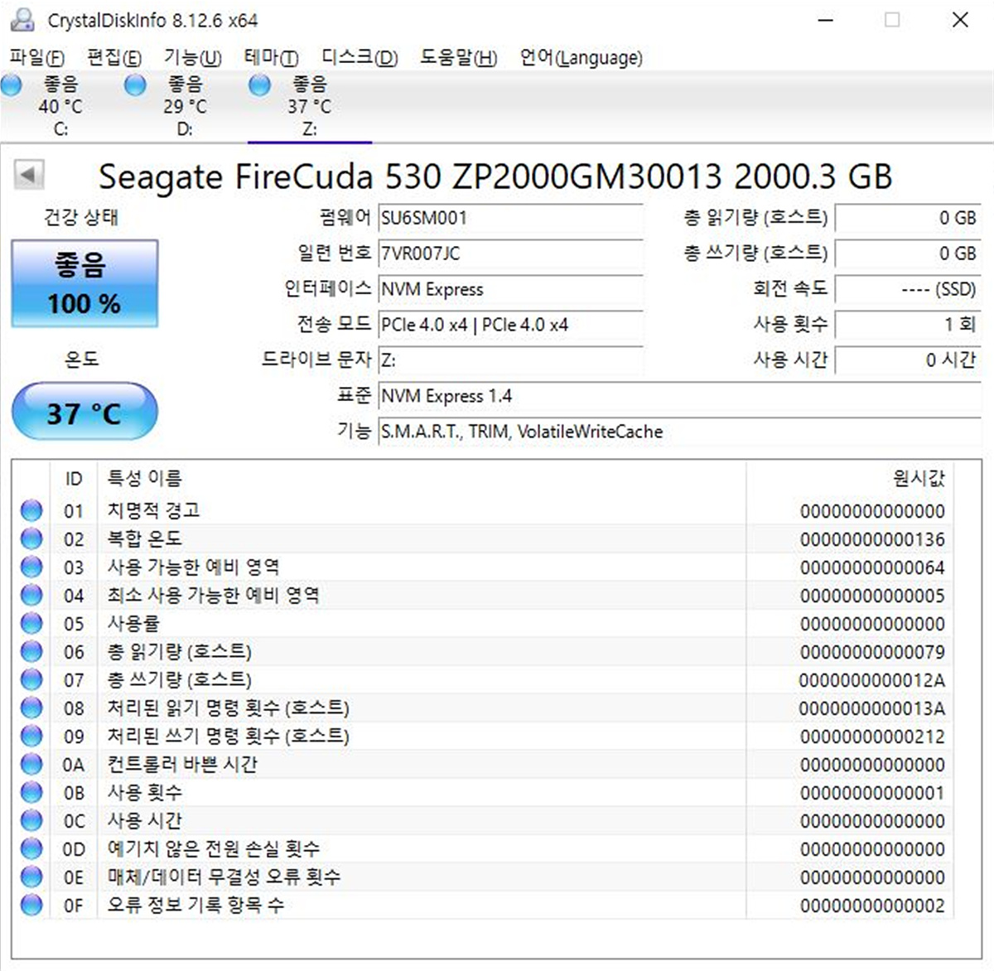Select raw value 00000000000064
The height and width of the screenshot is (971, 994).
(872, 568)
